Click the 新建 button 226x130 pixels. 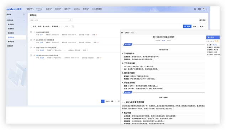pos(195,26)
